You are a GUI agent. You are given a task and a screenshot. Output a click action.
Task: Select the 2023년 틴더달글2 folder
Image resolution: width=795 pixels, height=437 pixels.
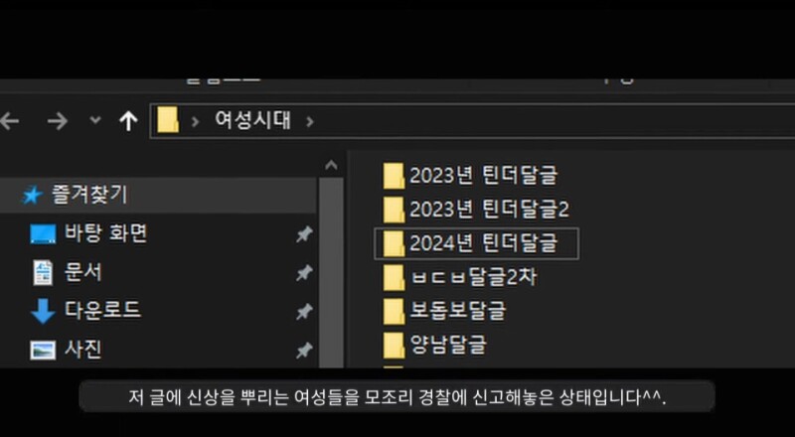[489, 210]
